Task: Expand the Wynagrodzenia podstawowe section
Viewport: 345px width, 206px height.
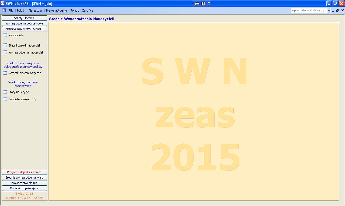Action: click(24, 23)
